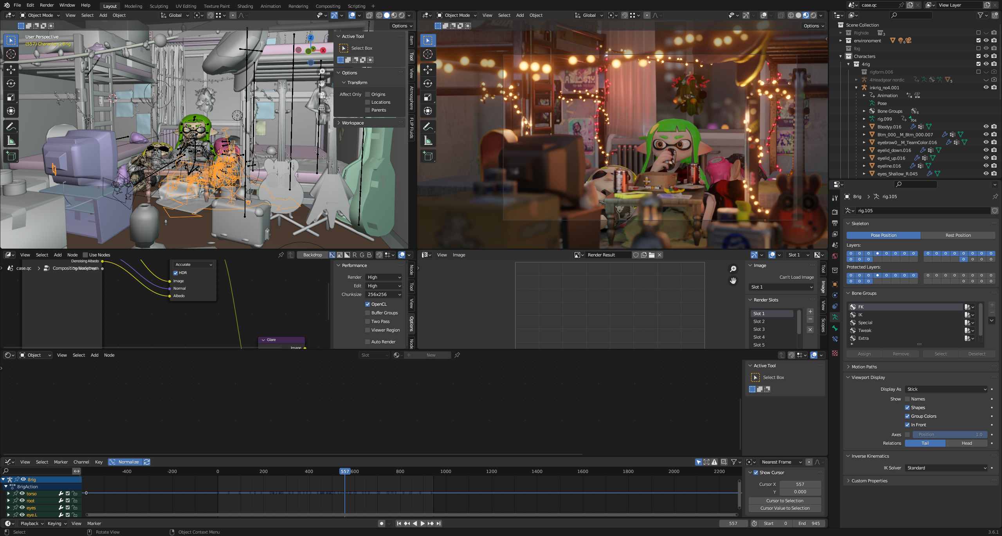Click the Cursor to Selection button
Image resolution: width=1002 pixels, height=536 pixels.
coord(784,501)
